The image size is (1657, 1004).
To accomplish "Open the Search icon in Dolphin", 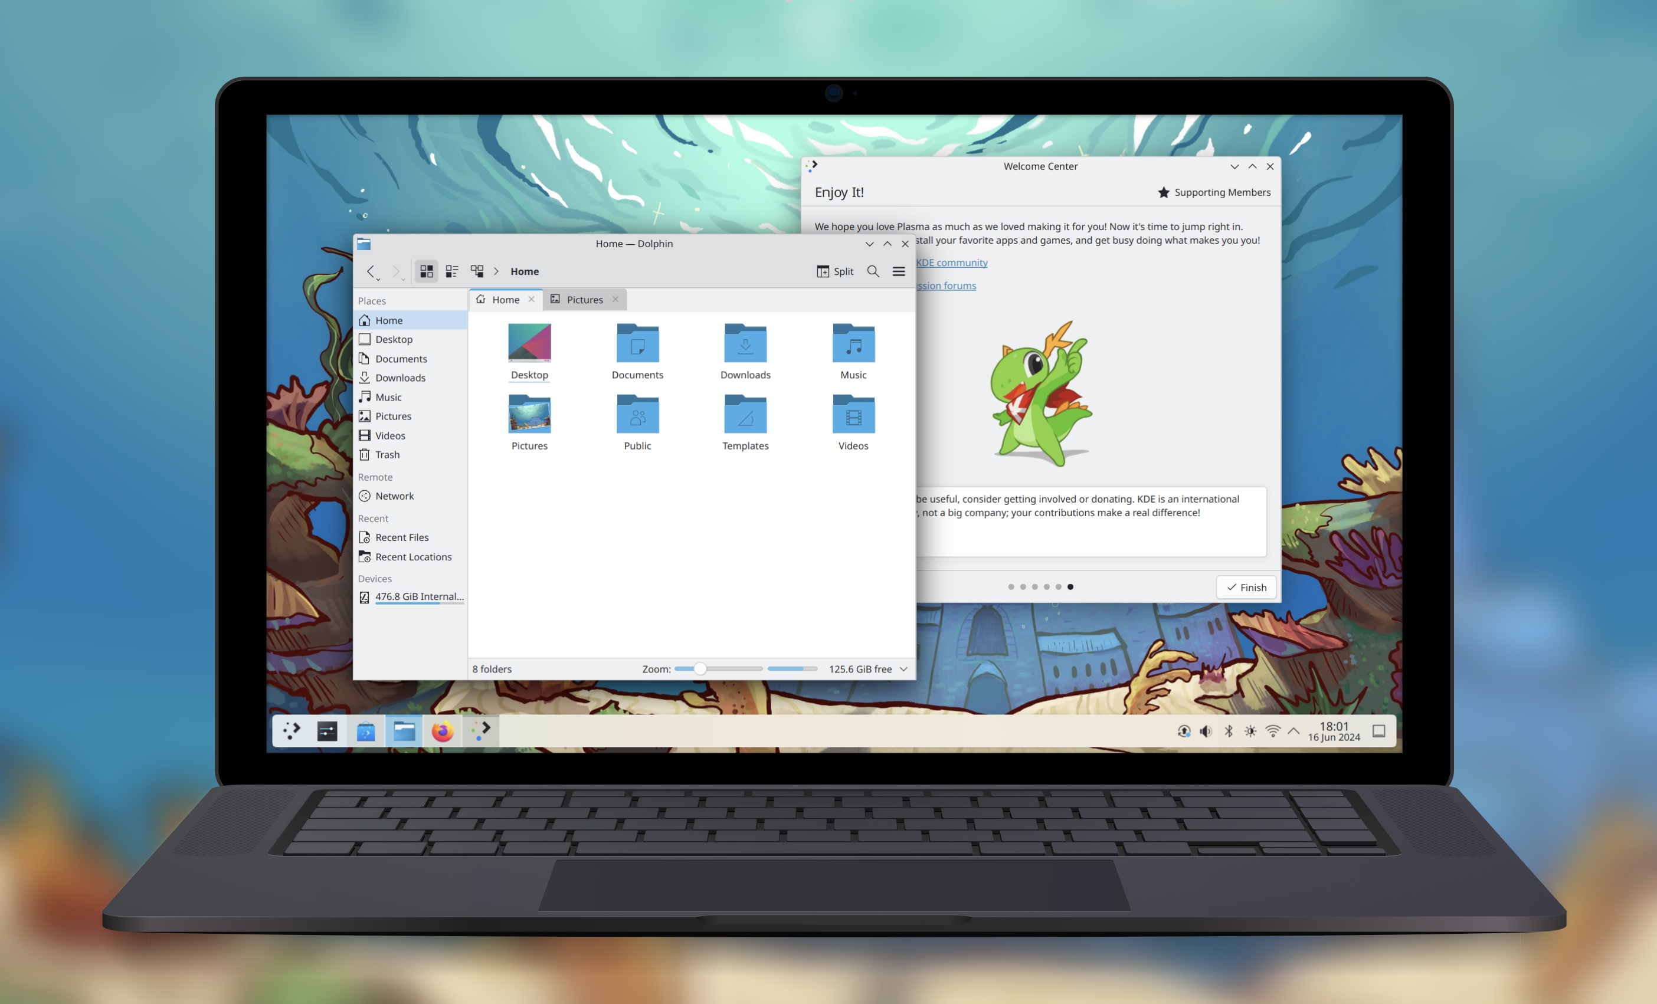I will point(873,271).
